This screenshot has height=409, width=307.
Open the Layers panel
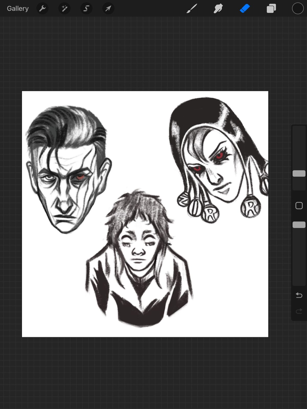point(271,8)
